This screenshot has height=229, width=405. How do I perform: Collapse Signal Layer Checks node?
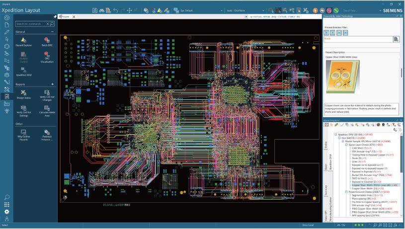pyautogui.click(x=346, y=145)
